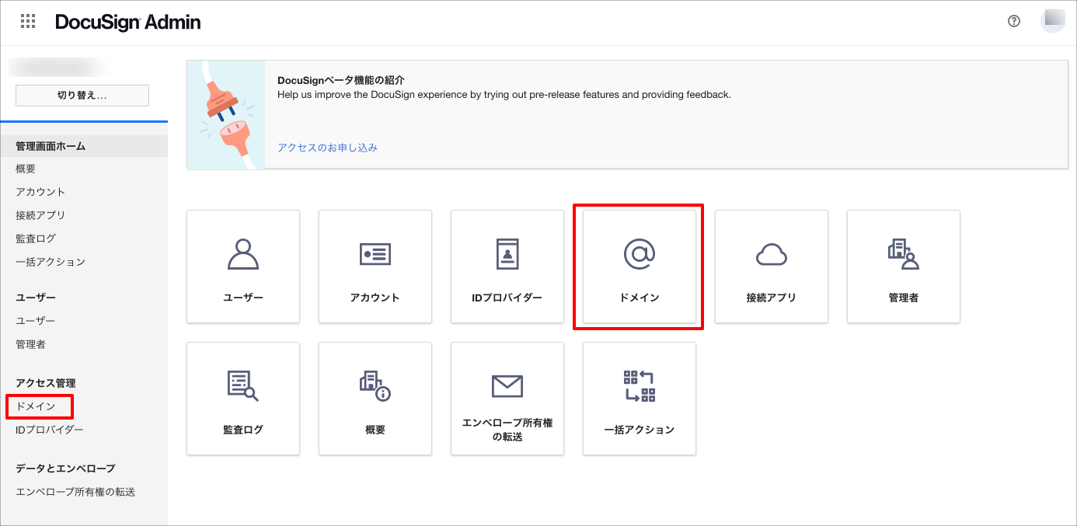Open the help question mark icon
The height and width of the screenshot is (526, 1077).
[1014, 21]
